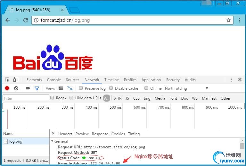Bookmark this page with the star
246x166 pixels.
pyautogui.click(x=229, y=20)
